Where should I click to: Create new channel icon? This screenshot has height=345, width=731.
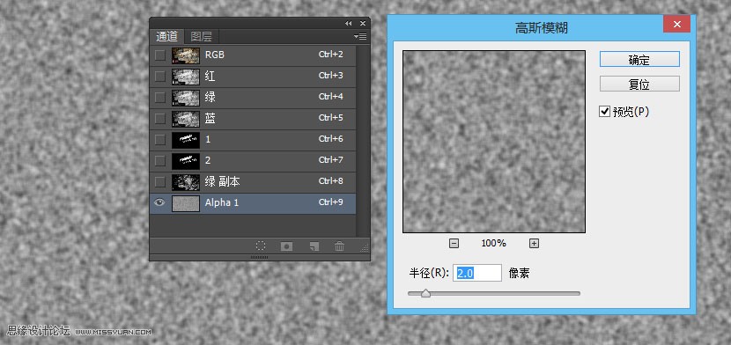[314, 246]
